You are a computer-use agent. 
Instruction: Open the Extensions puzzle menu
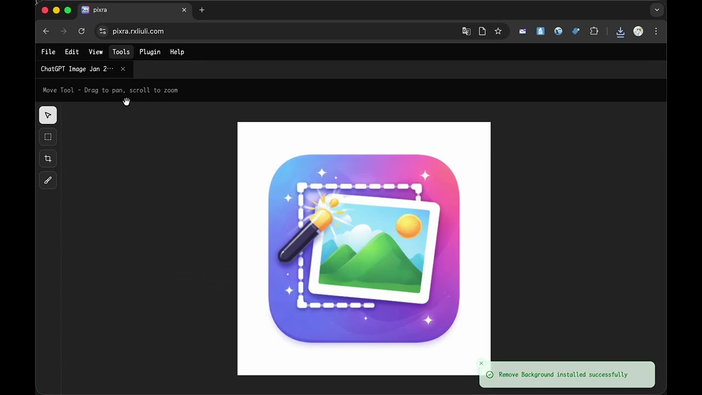594,31
